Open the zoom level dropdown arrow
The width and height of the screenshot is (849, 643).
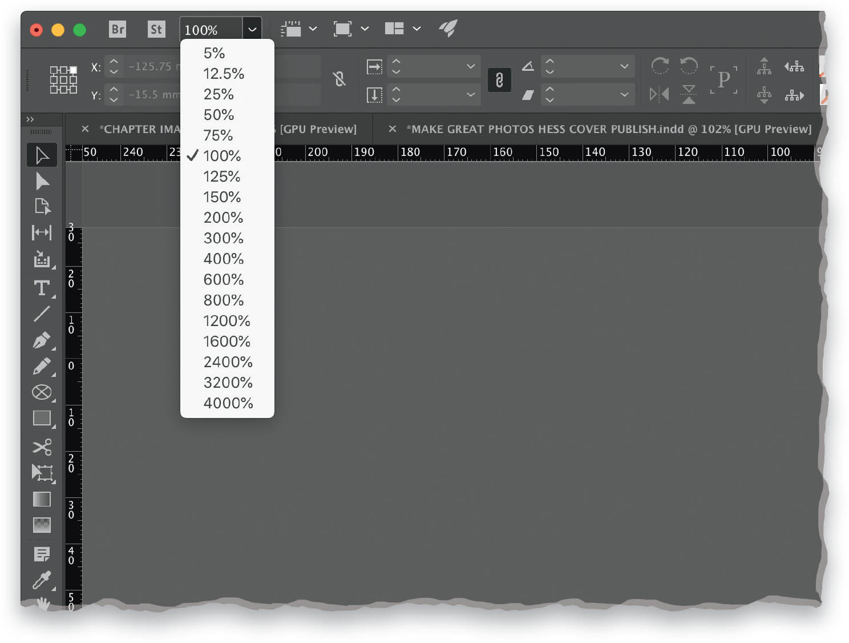(x=252, y=29)
